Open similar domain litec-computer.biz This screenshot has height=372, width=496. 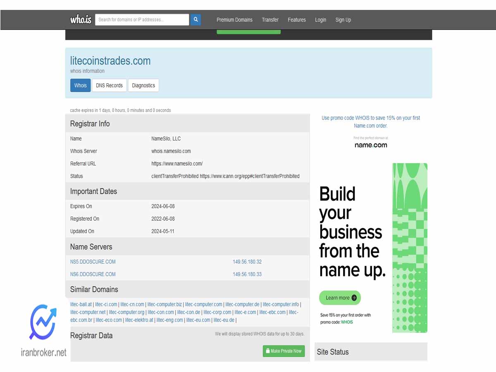click(x=165, y=305)
